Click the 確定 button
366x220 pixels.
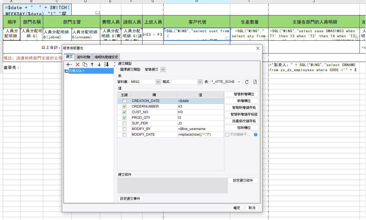pyautogui.click(x=237, y=208)
